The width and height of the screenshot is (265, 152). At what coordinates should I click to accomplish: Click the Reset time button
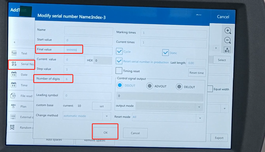pos(197,73)
